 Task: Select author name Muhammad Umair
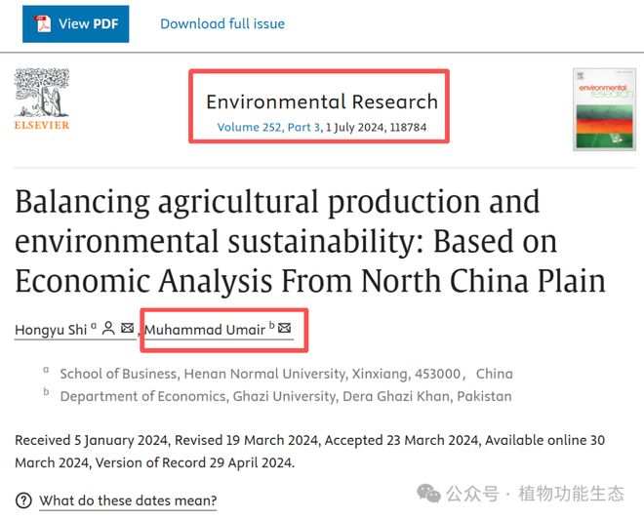pos(205,330)
